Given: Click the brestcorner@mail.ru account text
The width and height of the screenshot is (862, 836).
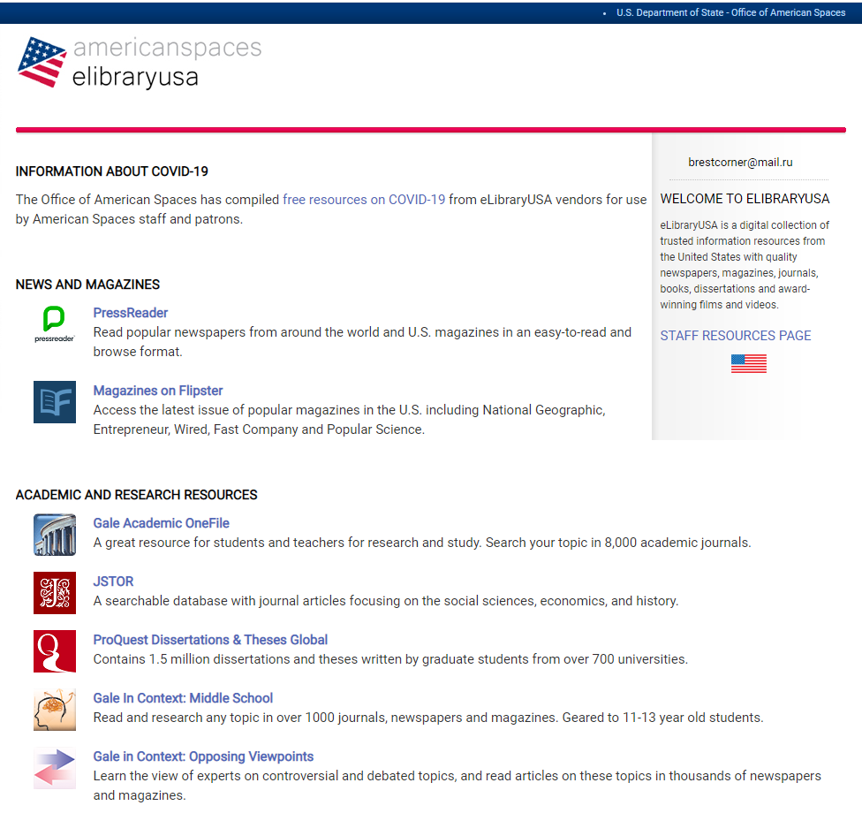Looking at the screenshot, I should coord(740,163).
